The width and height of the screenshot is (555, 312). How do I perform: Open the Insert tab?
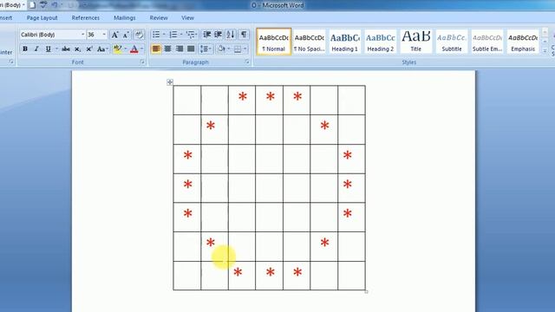point(6,17)
